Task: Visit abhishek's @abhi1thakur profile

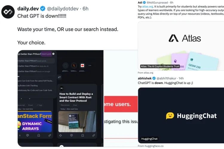Action: click(x=166, y=78)
